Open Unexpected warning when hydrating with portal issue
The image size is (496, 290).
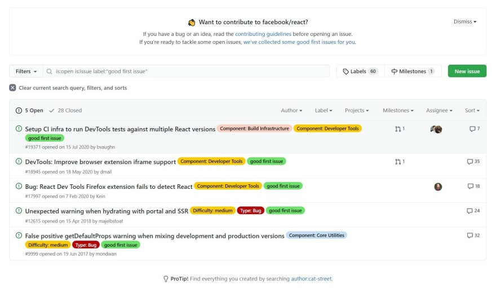click(x=107, y=211)
